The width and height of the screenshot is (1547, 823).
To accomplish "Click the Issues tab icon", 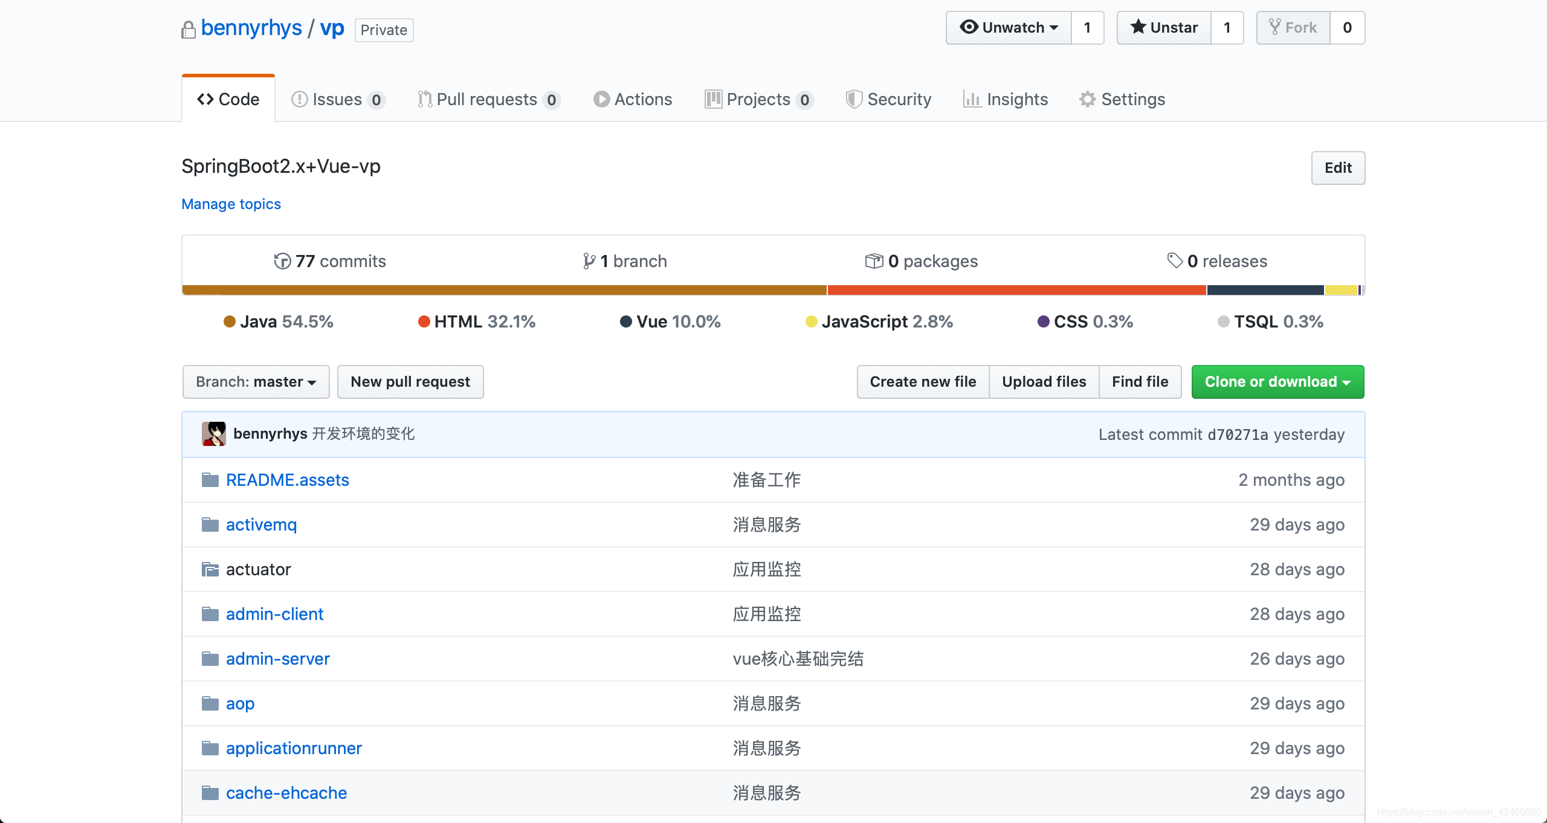I will tap(300, 99).
